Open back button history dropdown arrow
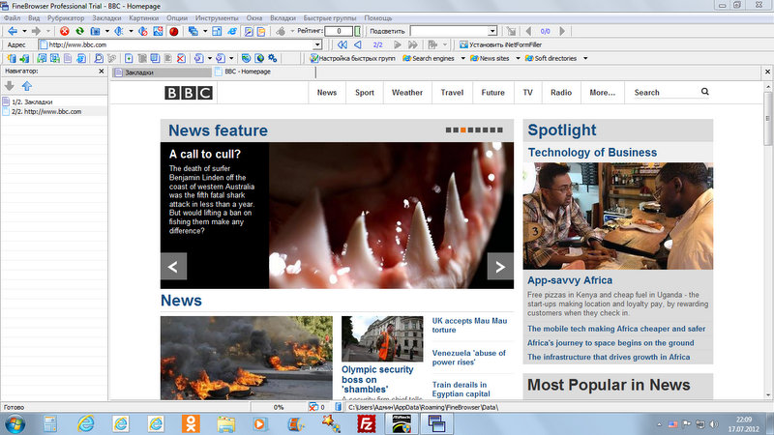The height and width of the screenshot is (435, 774). pos(24,31)
